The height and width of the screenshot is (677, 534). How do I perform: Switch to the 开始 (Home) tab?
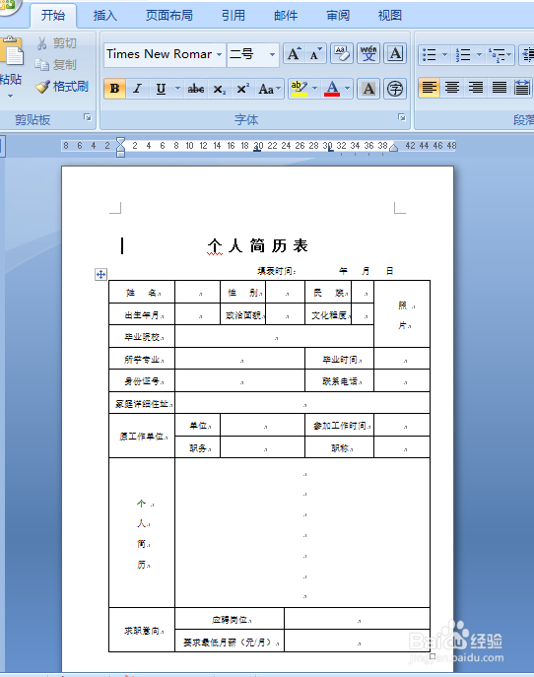[x=53, y=16]
